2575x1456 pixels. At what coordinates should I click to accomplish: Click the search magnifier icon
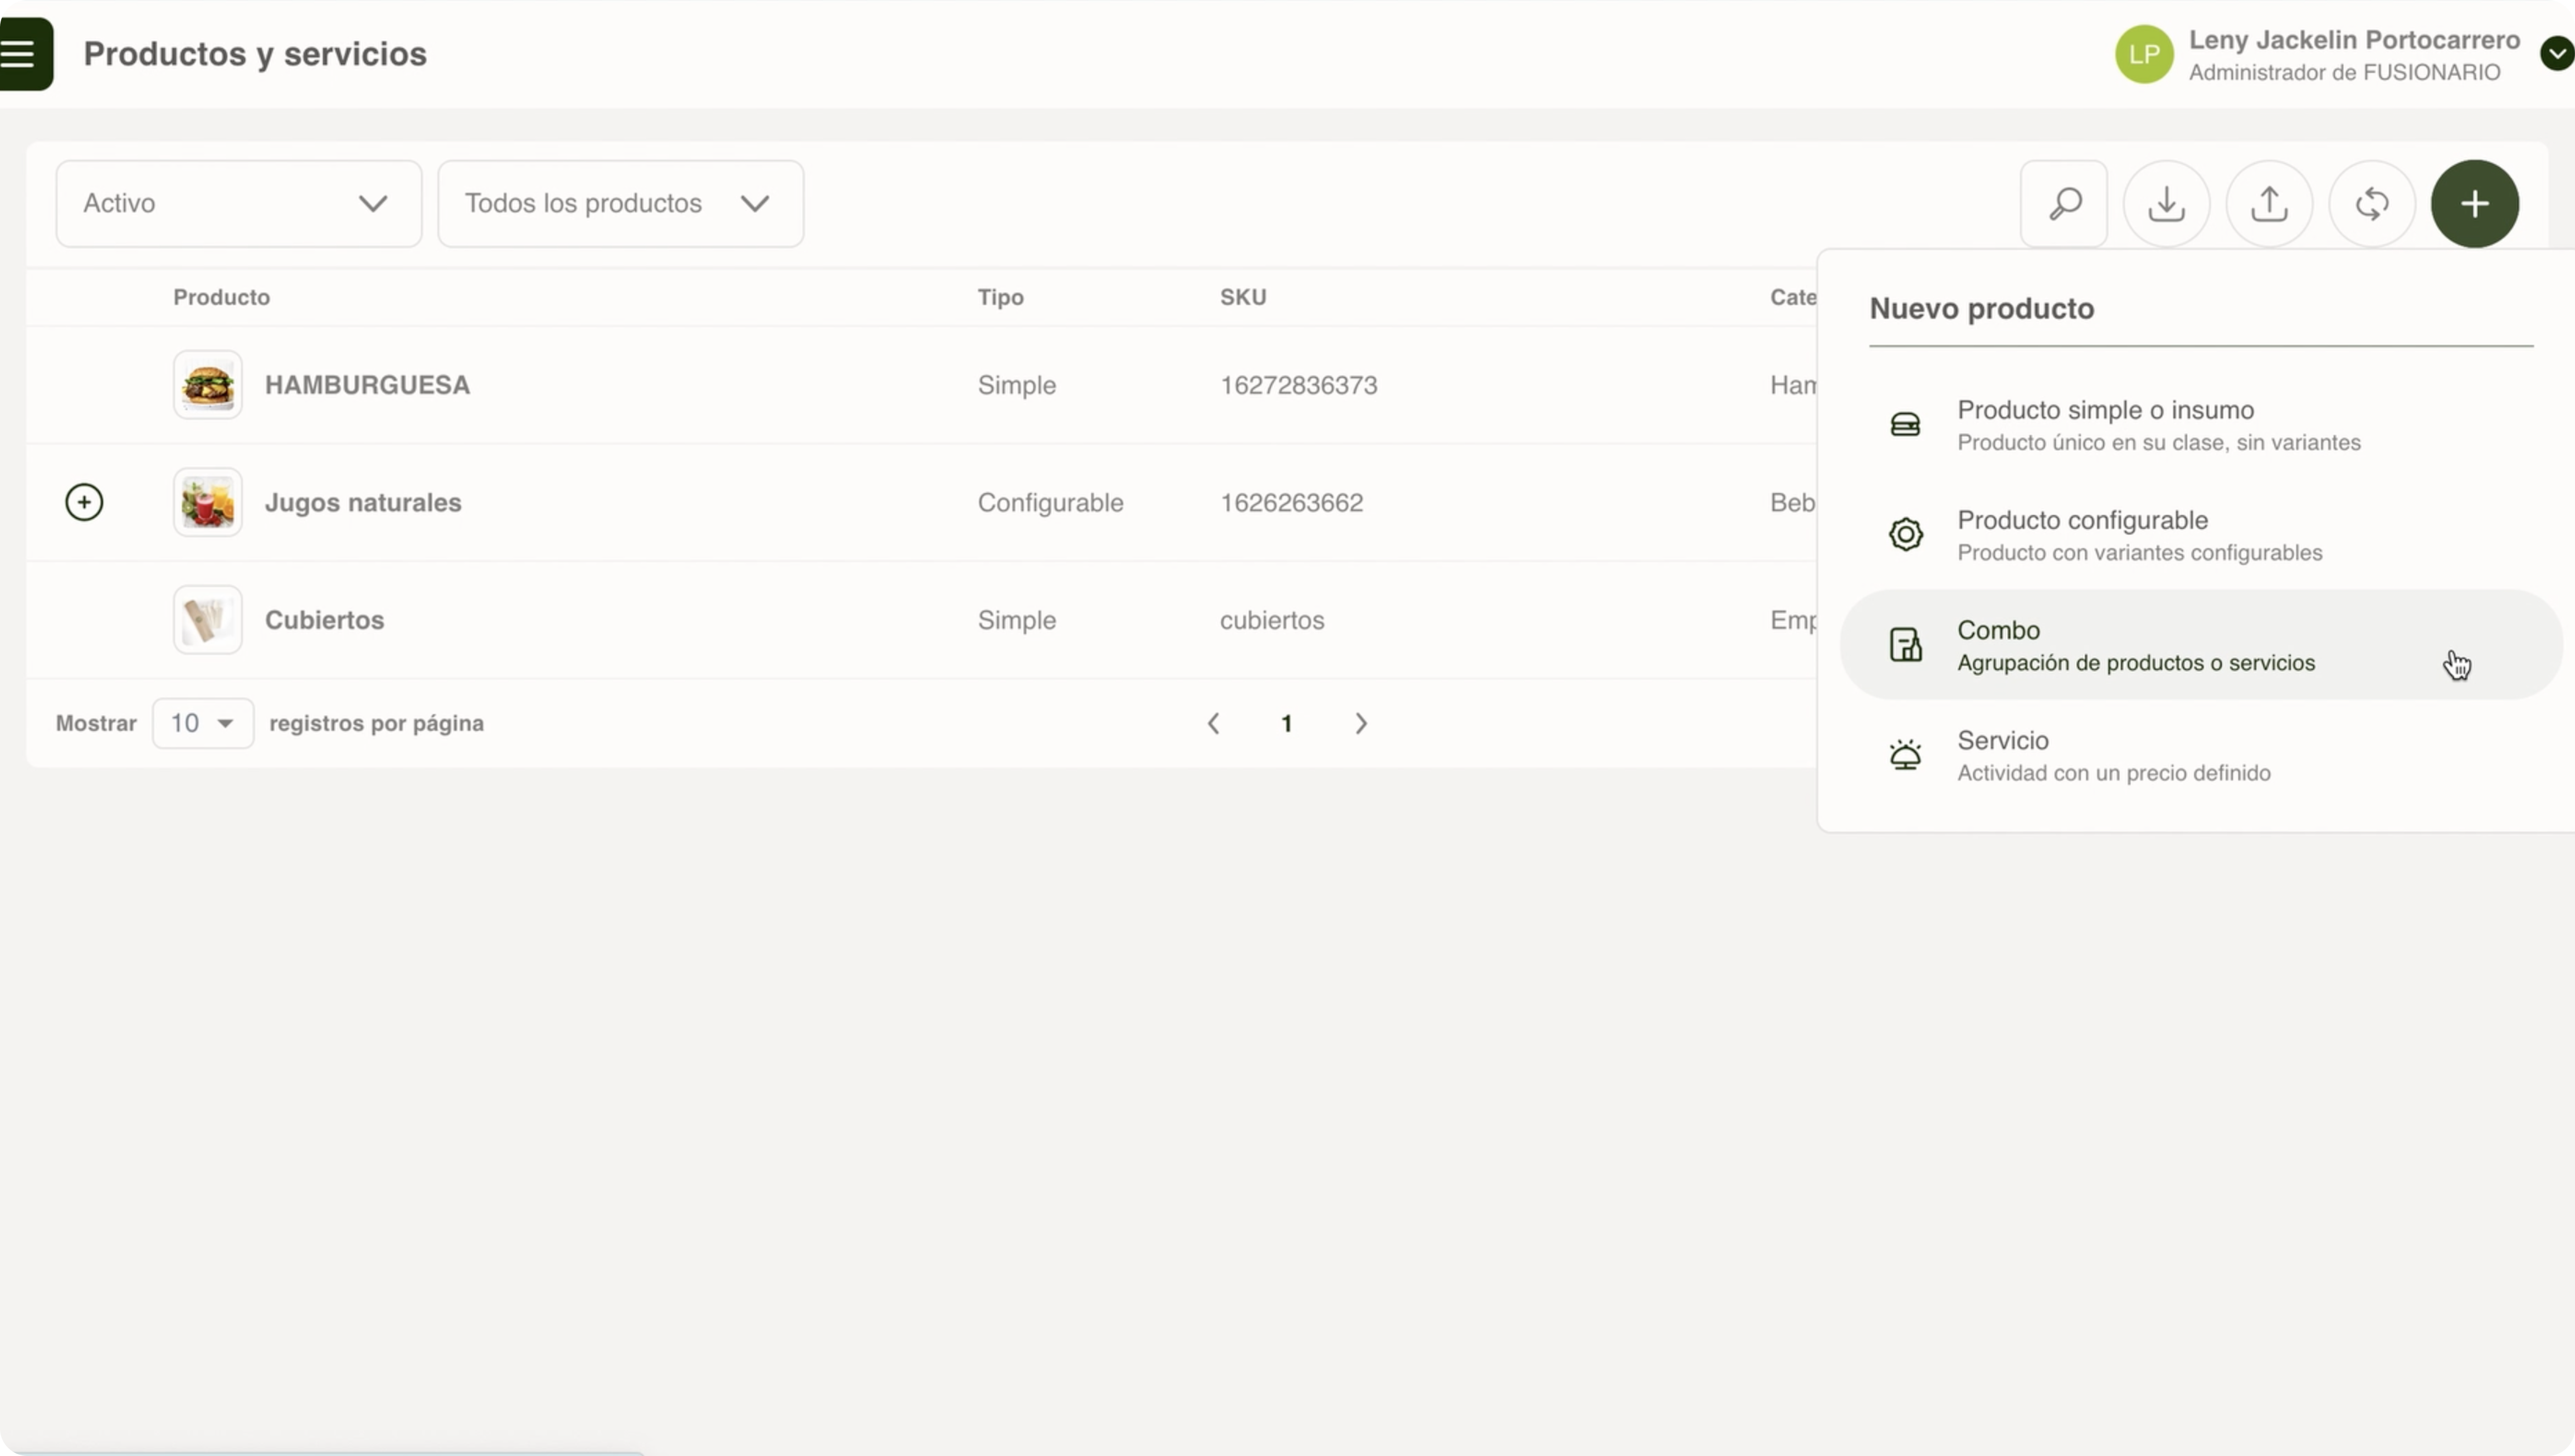2063,204
